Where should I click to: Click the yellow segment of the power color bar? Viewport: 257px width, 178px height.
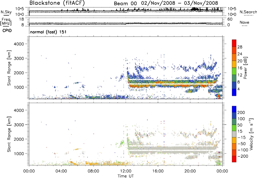point(234,64)
